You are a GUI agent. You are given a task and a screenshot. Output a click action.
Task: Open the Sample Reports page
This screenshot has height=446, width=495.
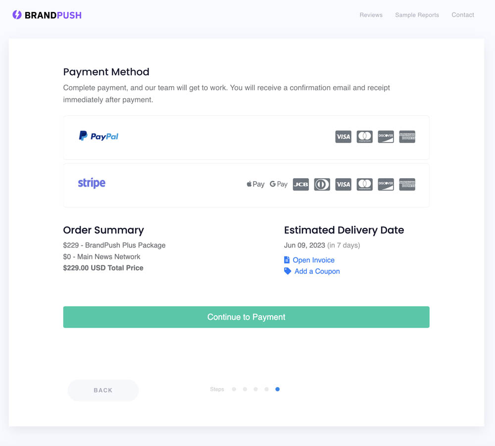click(417, 15)
